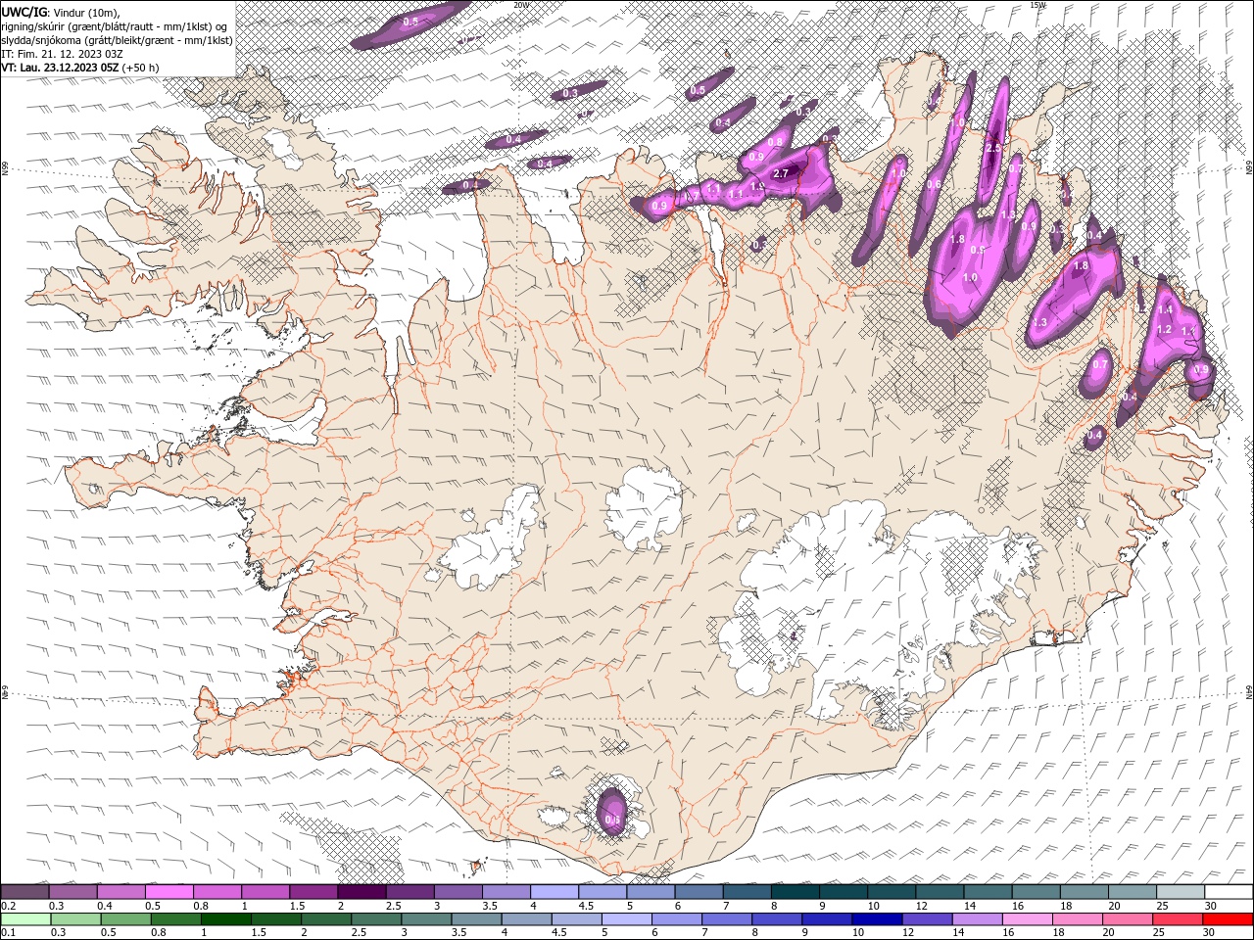Click the white top-row swatch after 30
This screenshot has width=1254, height=940.
pos(1229,892)
